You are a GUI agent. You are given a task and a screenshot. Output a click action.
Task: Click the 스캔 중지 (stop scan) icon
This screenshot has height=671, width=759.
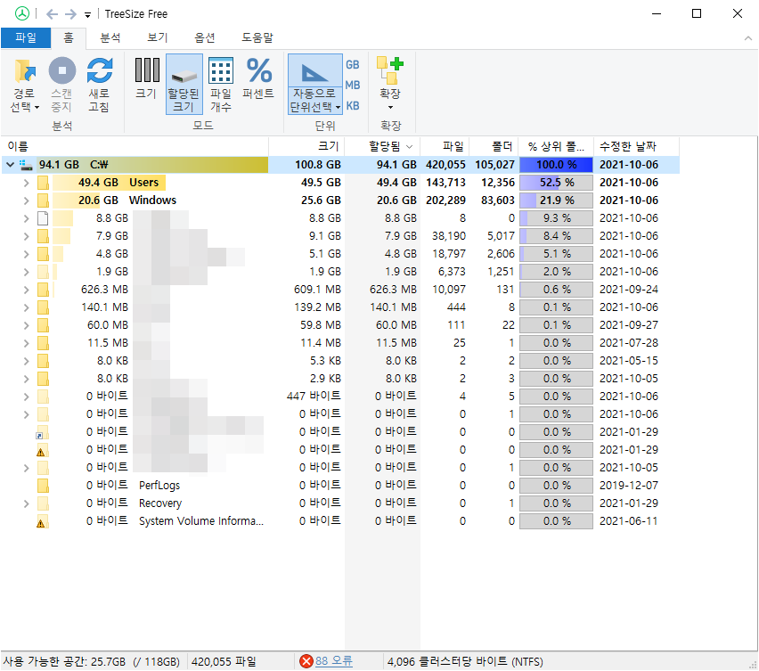tap(62, 70)
